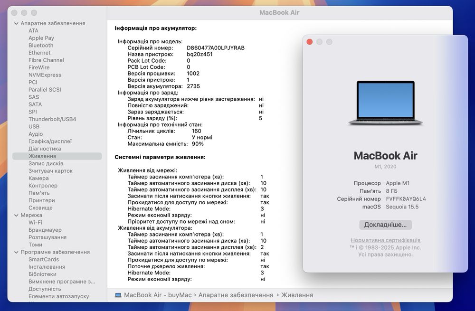Click the maximum capacity value 90%
Screen dimensions: 475x311
pos(198,144)
